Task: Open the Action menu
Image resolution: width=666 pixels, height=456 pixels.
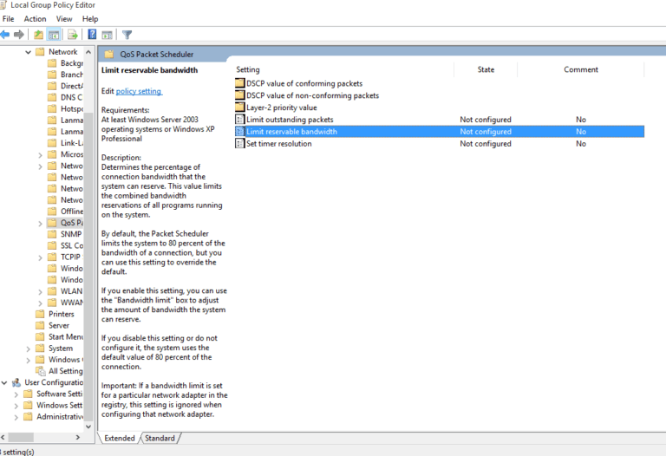Action: tap(35, 19)
